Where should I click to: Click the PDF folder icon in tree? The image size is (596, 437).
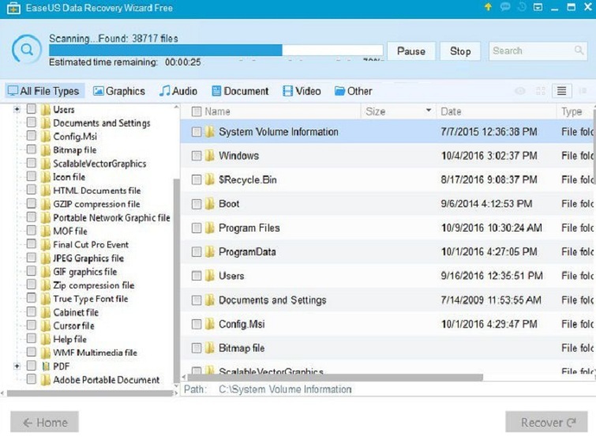pos(46,366)
